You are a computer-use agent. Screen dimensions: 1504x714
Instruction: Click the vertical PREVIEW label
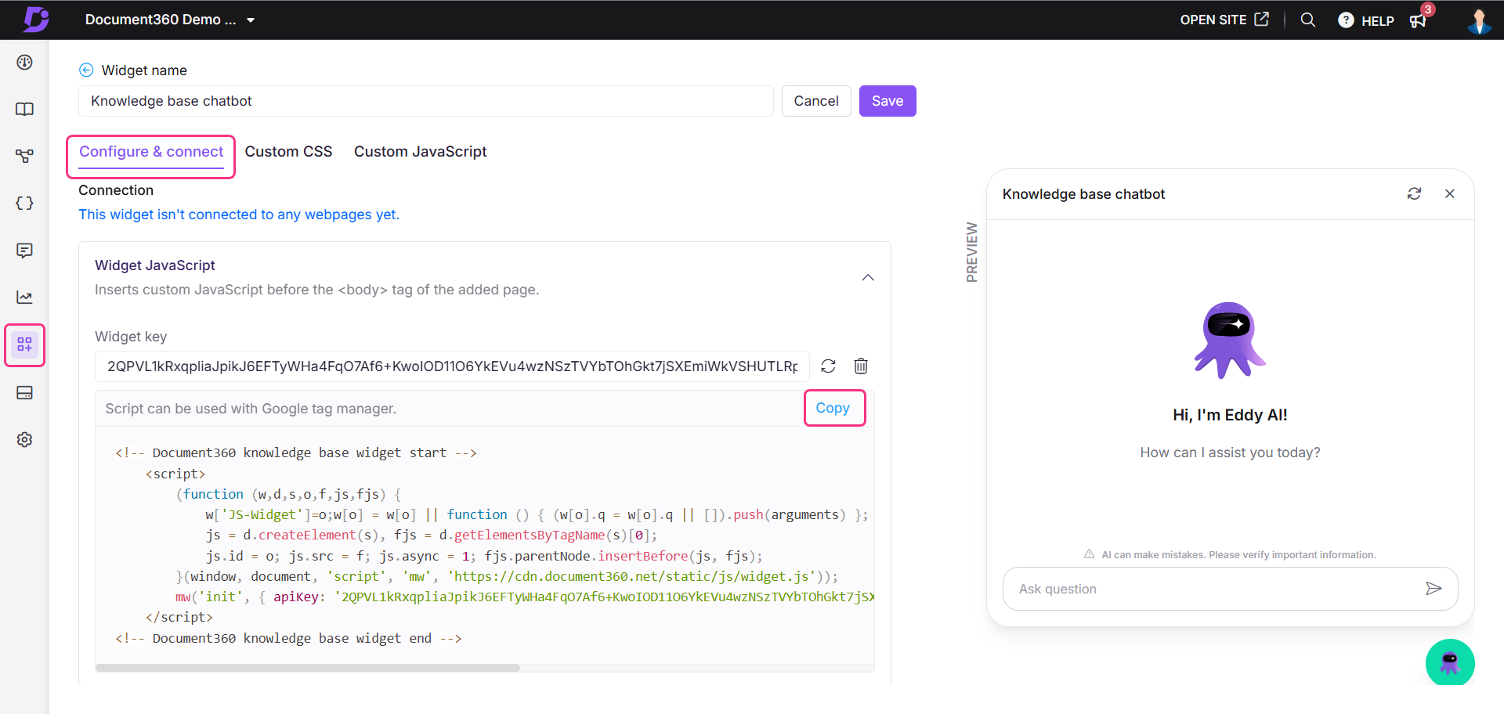tap(972, 252)
